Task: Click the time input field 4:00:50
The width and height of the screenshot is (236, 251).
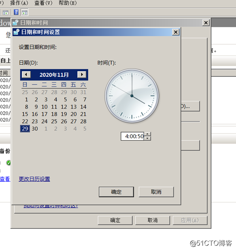Action: pos(132,136)
